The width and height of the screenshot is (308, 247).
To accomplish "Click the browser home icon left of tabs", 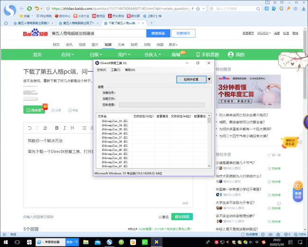I will (6, 23).
